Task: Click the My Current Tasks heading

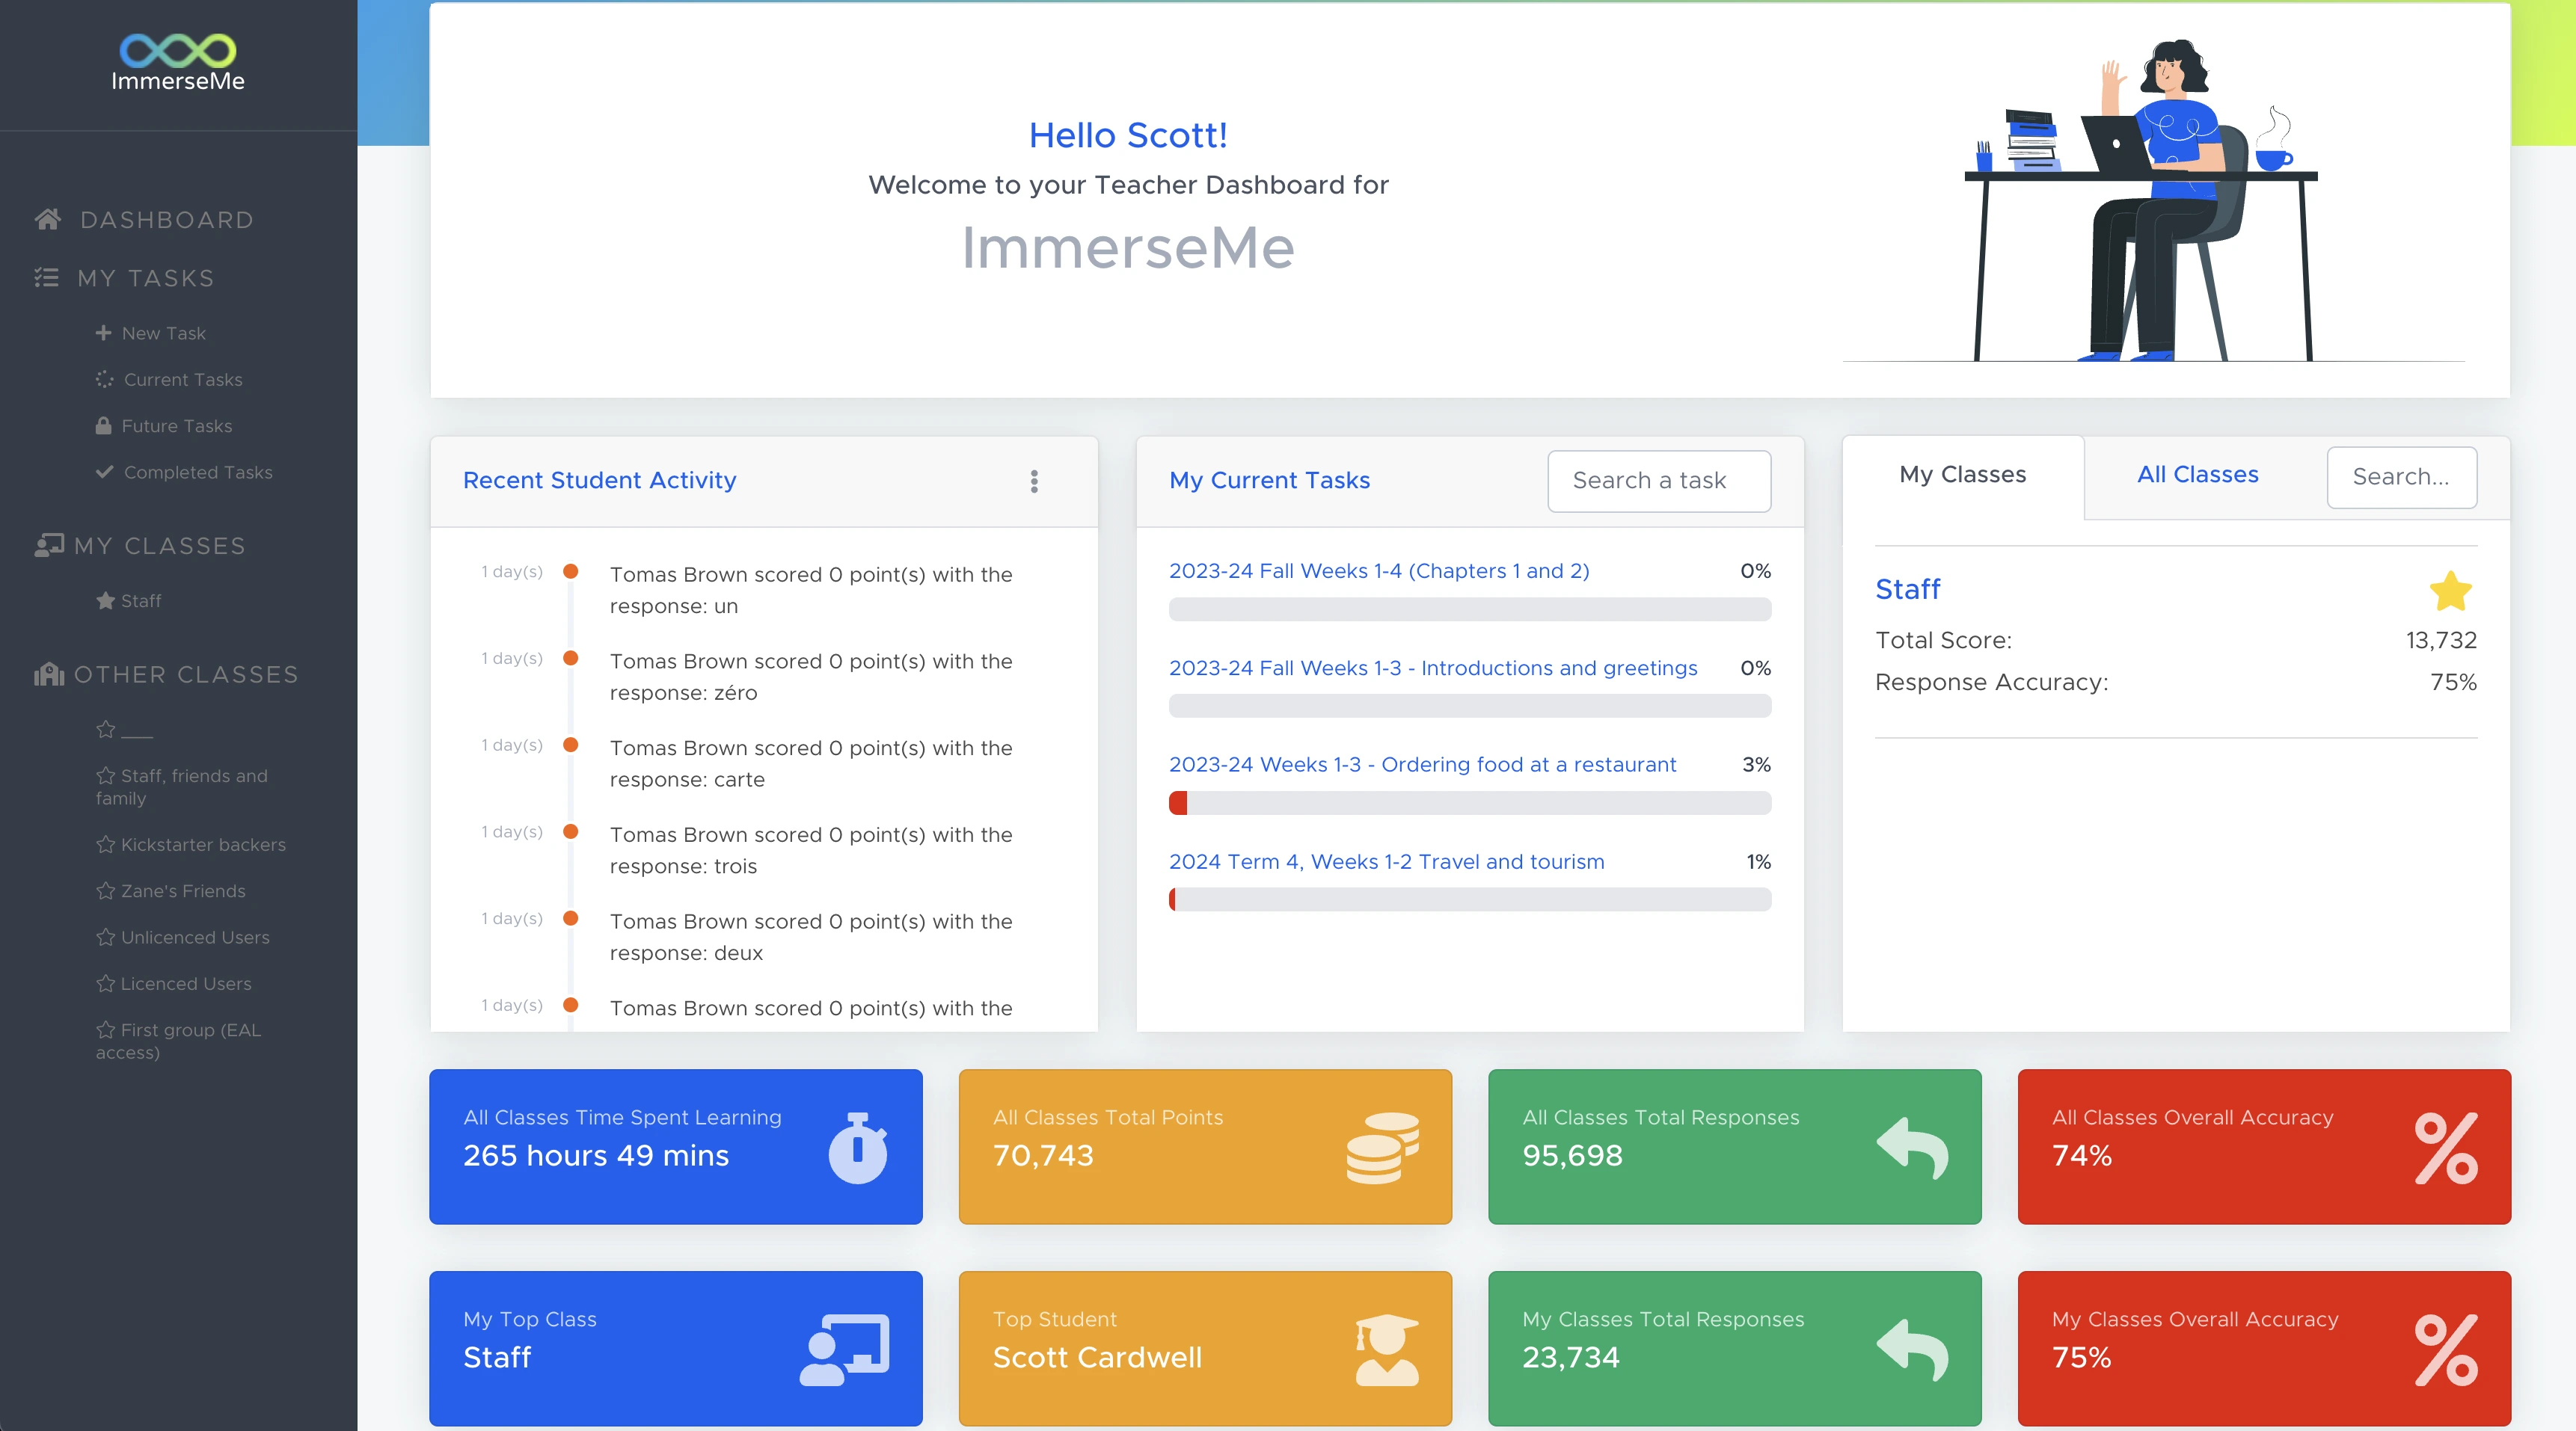Action: tap(1269, 481)
